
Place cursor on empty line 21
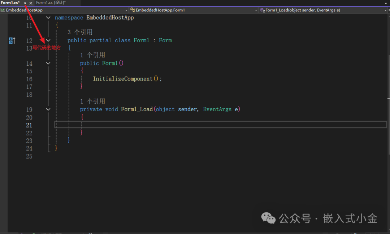[x=220, y=125]
